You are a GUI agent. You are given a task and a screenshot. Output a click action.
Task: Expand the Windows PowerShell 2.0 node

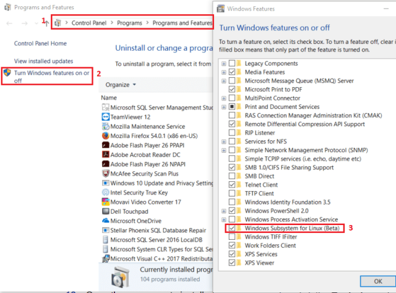[x=224, y=211]
